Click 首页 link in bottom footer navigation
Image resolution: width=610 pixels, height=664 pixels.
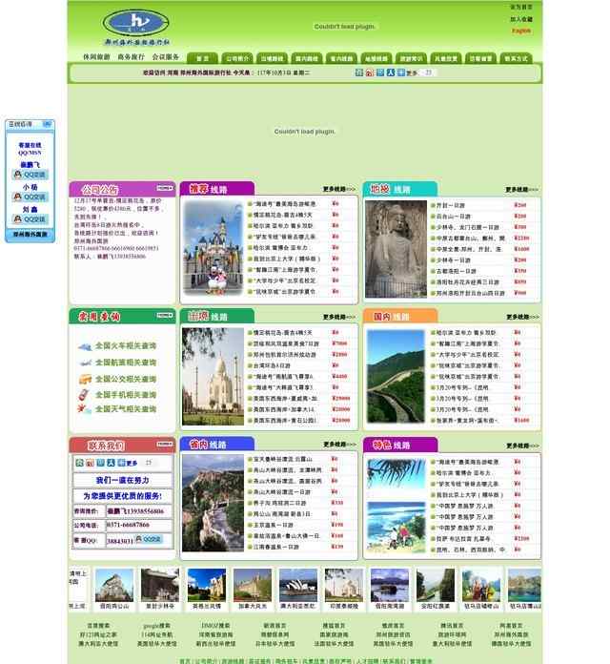[185, 661]
